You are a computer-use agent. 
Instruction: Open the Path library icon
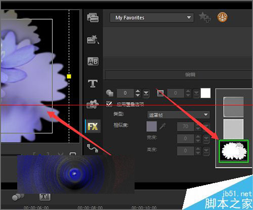[93, 148]
